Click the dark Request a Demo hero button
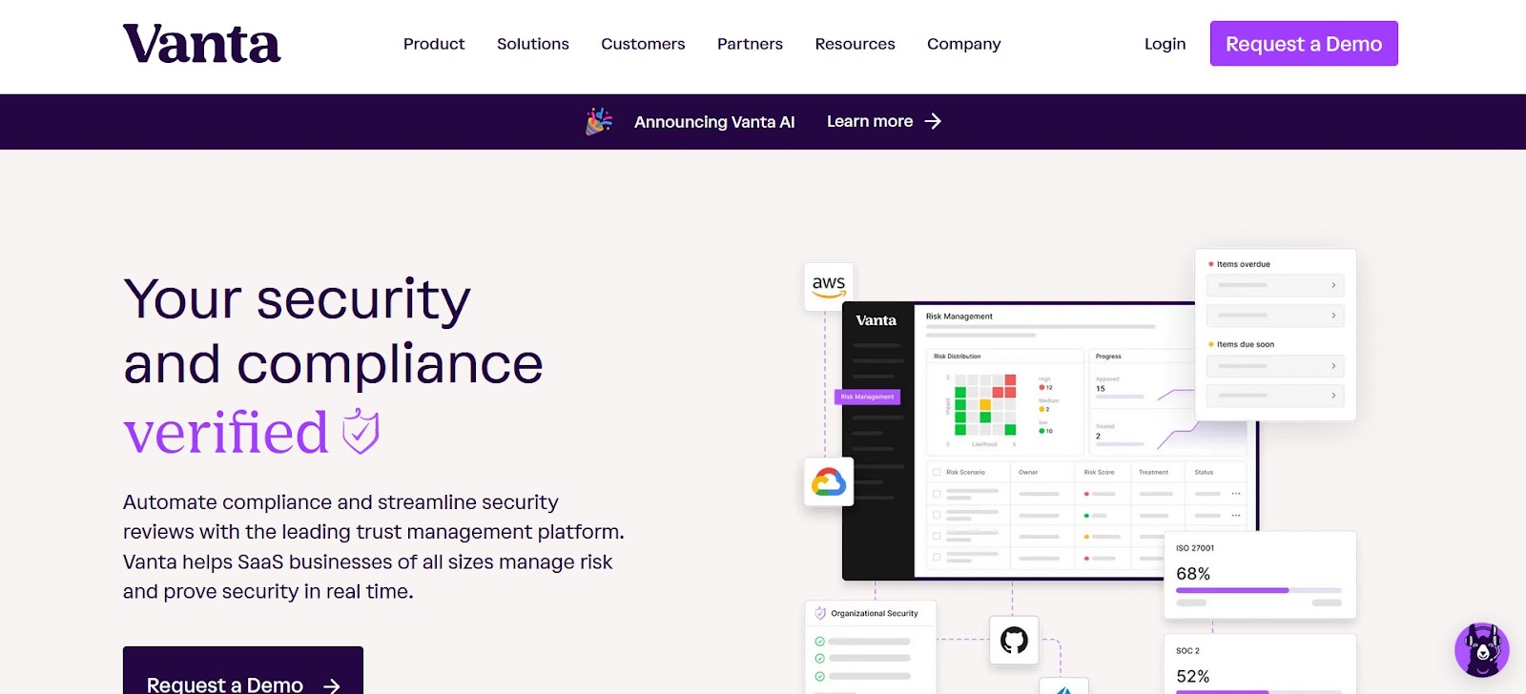 (243, 671)
